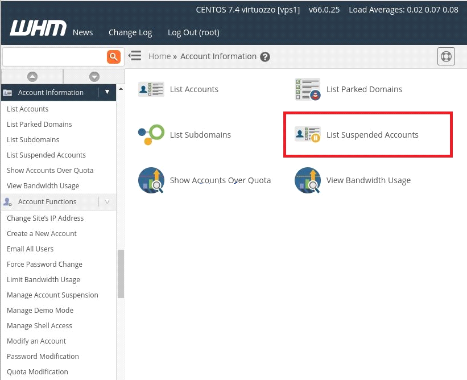Click the help question mark beside Account Information
Image resolution: width=467 pixels, height=380 pixels.
click(265, 56)
